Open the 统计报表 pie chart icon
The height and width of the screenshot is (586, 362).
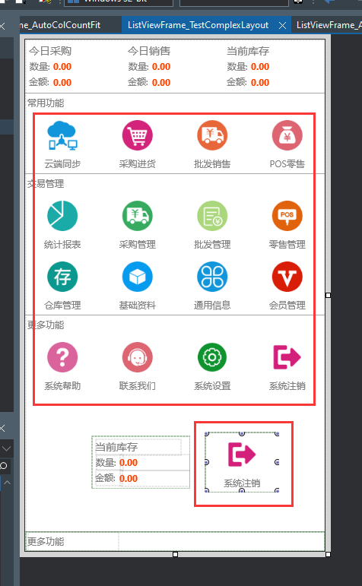click(x=62, y=216)
